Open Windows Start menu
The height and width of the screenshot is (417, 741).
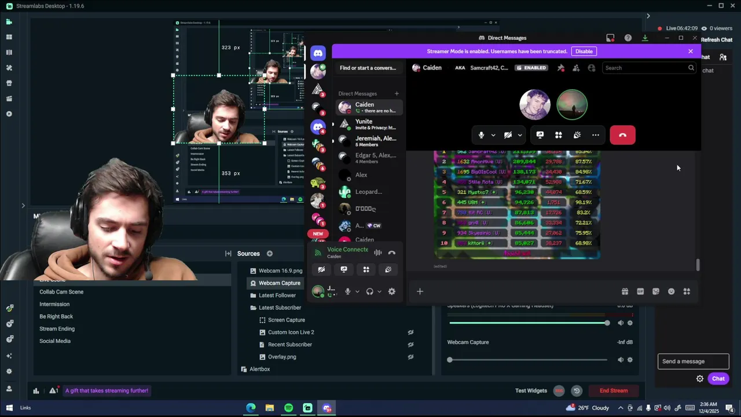pos(9,408)
